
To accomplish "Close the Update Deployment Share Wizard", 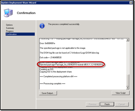I will click(x=131, y=3).
